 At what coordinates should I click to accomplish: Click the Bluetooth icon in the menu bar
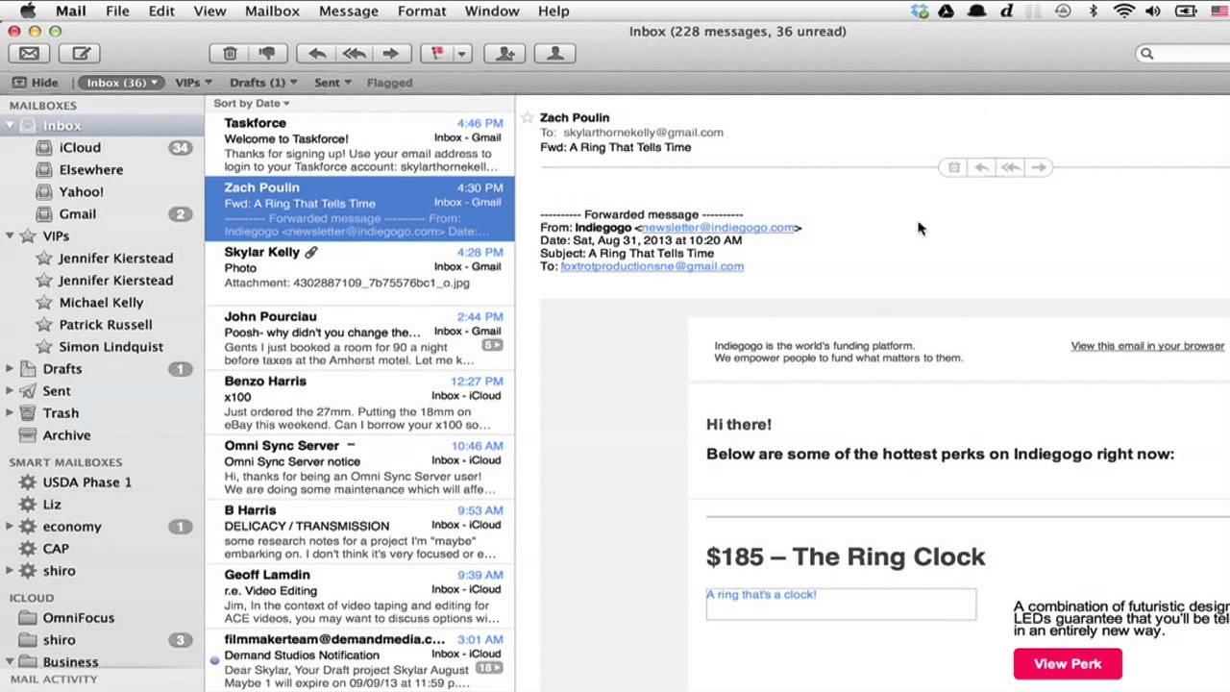click(x=1093, y=11)
